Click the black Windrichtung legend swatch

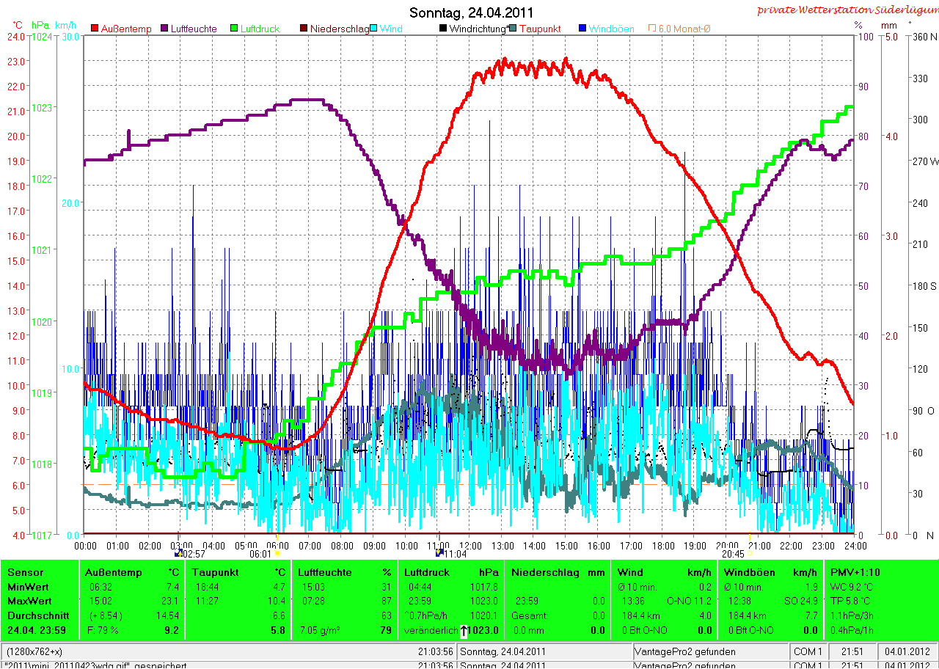tap(442, 29)
